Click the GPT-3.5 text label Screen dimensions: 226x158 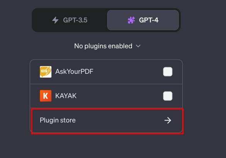coord(75,20)
